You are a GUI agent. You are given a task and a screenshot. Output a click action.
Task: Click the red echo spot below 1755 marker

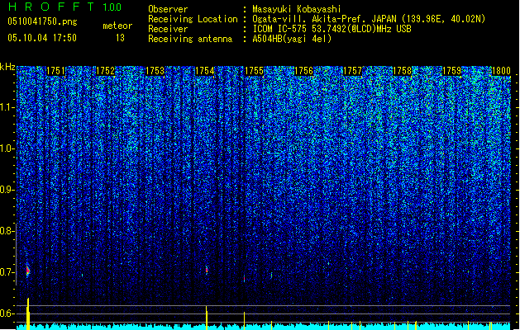(245, 279)
